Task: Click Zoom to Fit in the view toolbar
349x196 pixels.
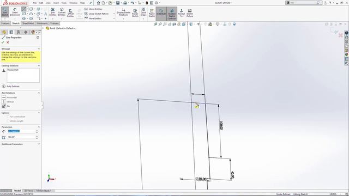Action: point(155,24)
